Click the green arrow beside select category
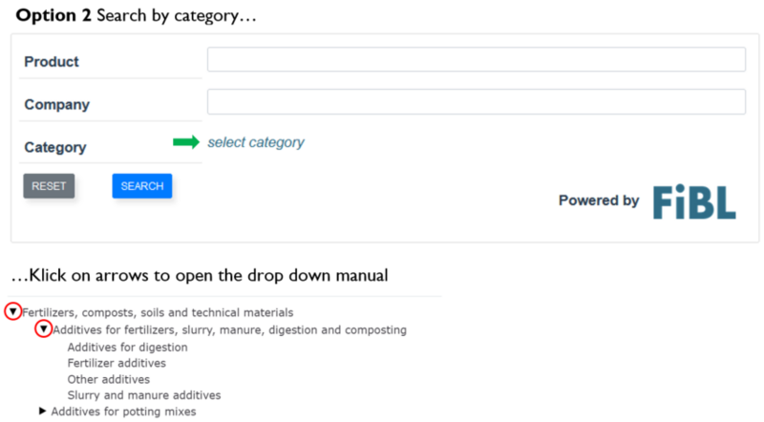The image size is (764, 422). [x=186, y=142]
